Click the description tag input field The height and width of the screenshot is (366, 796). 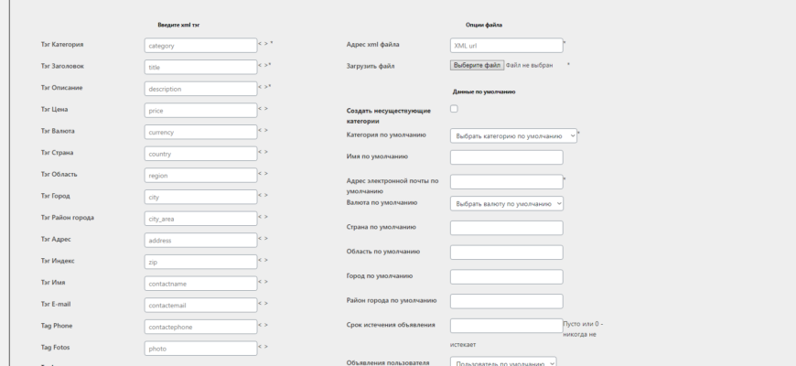pyautogui.click(x=200, y=89)
